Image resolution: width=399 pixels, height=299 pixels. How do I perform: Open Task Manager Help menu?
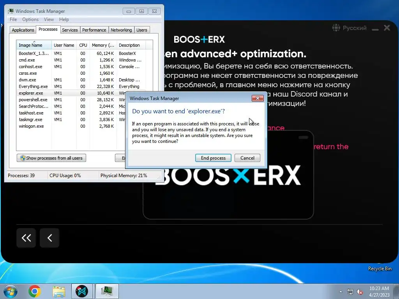[x=64, y=19]
